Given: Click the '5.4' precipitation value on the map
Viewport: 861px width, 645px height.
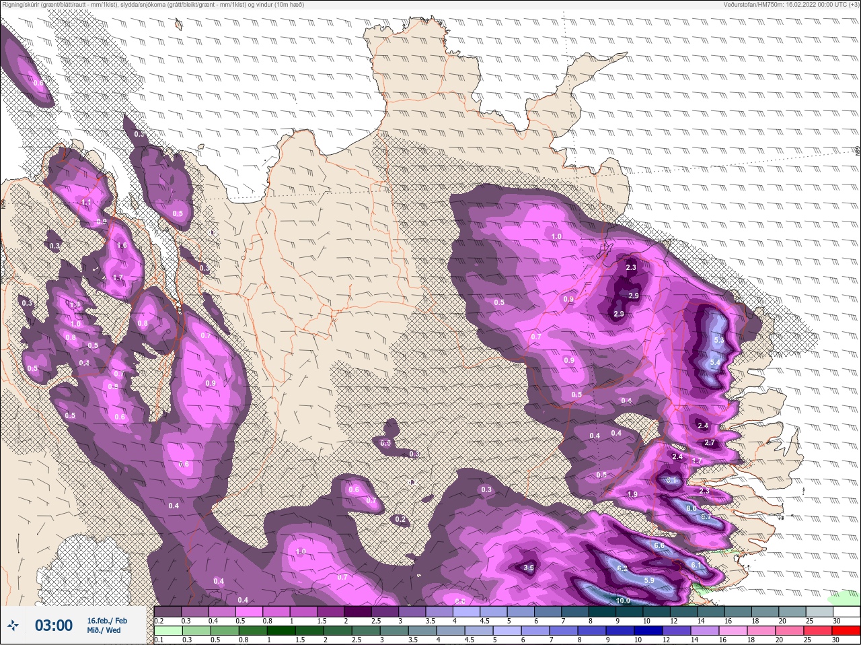Looking at the screenshot, I should 716,363.
